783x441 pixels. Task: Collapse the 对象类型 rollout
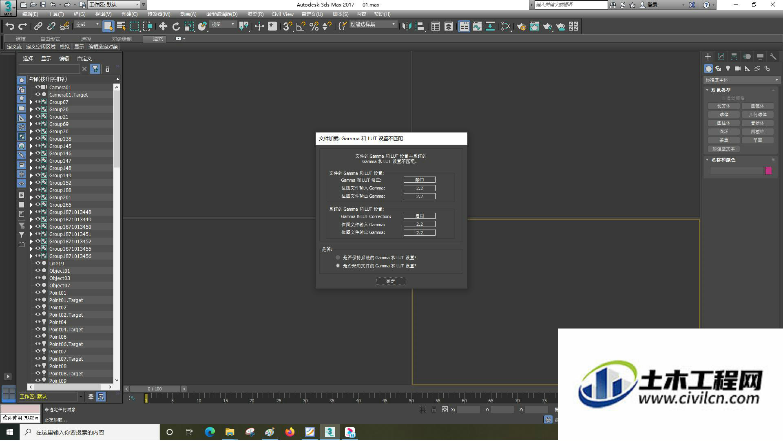point(720,90)
